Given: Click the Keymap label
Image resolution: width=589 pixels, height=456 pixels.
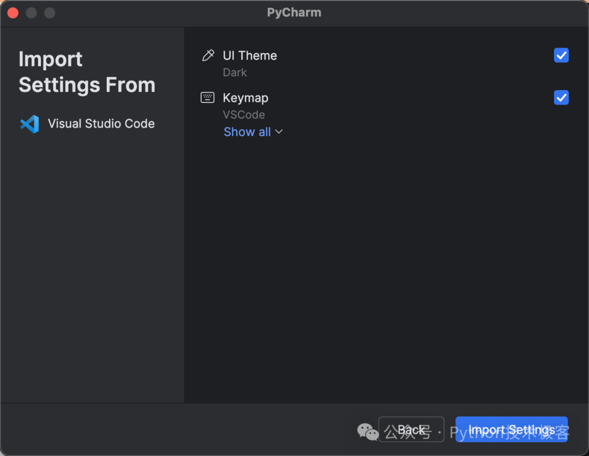Looking at the screenshot, I should tap(245, 98).
